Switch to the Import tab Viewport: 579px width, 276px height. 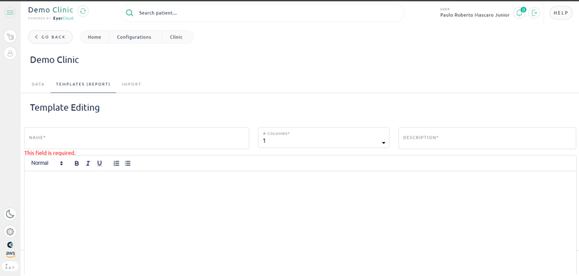(x=131, y=84)
